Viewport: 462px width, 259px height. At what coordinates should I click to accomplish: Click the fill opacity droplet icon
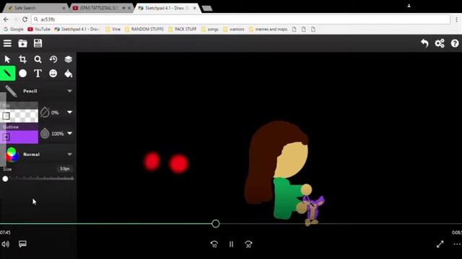(x=45, y=112)
